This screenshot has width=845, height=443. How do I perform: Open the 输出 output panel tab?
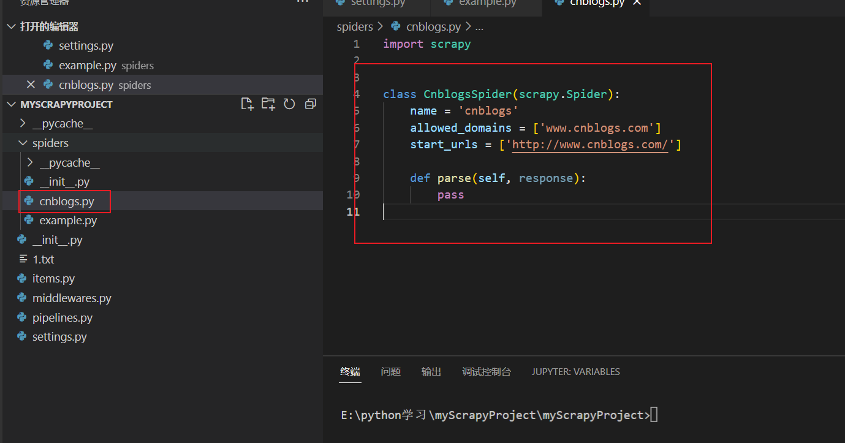click(431, 371)
